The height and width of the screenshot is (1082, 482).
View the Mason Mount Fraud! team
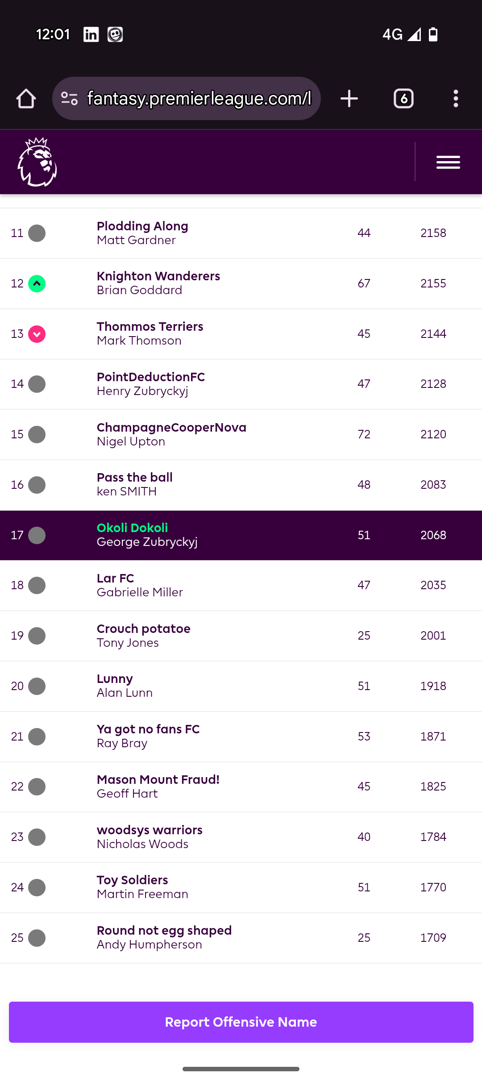tap(158, 780)
